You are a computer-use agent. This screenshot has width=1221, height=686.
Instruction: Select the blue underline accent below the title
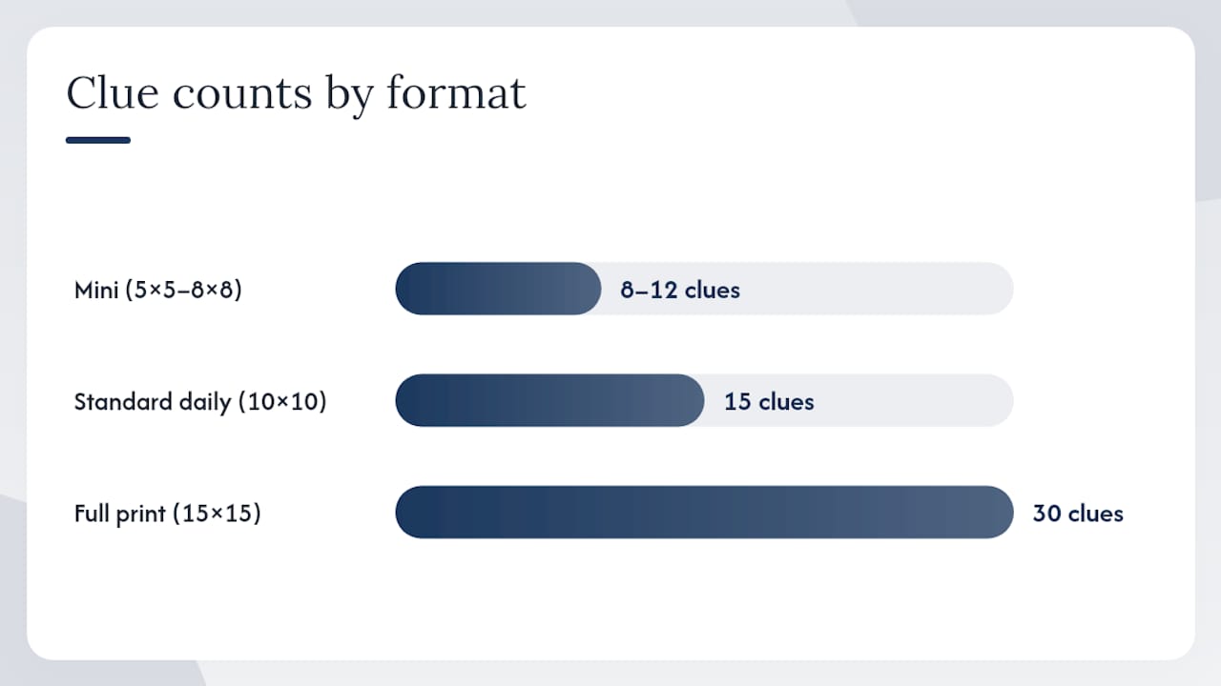[98, 140]
